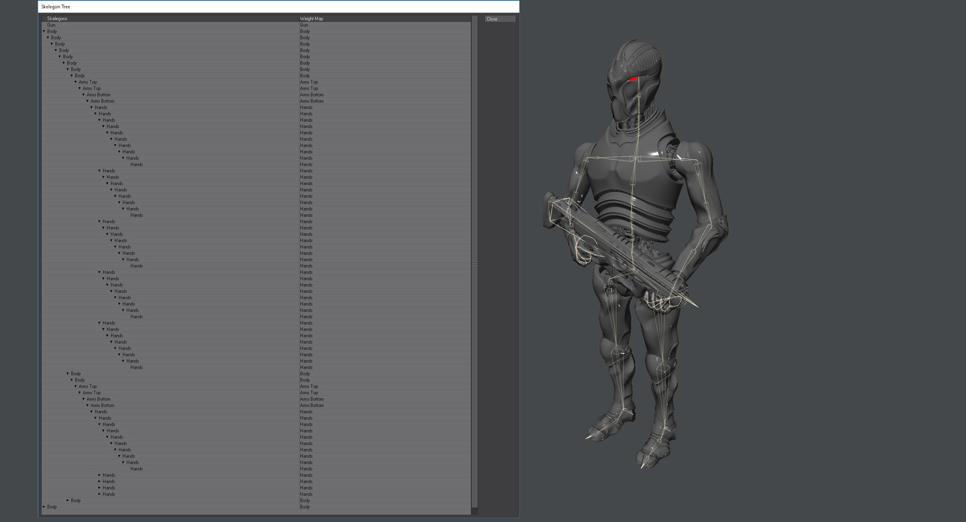Expand the collapsed Body above the last row

pos(67,500)
